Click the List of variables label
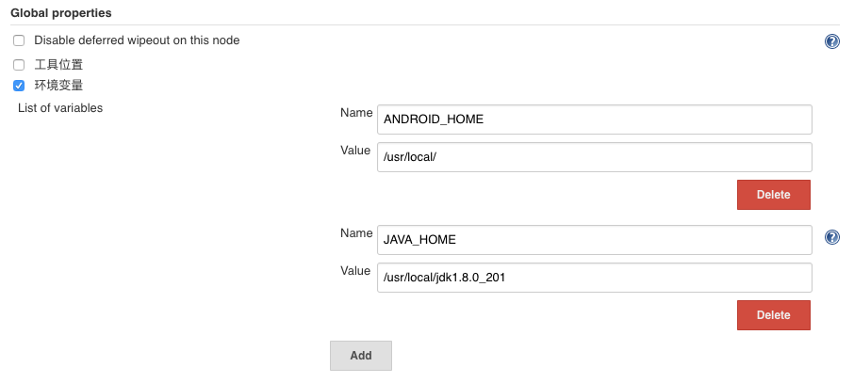 click(60, 108)
